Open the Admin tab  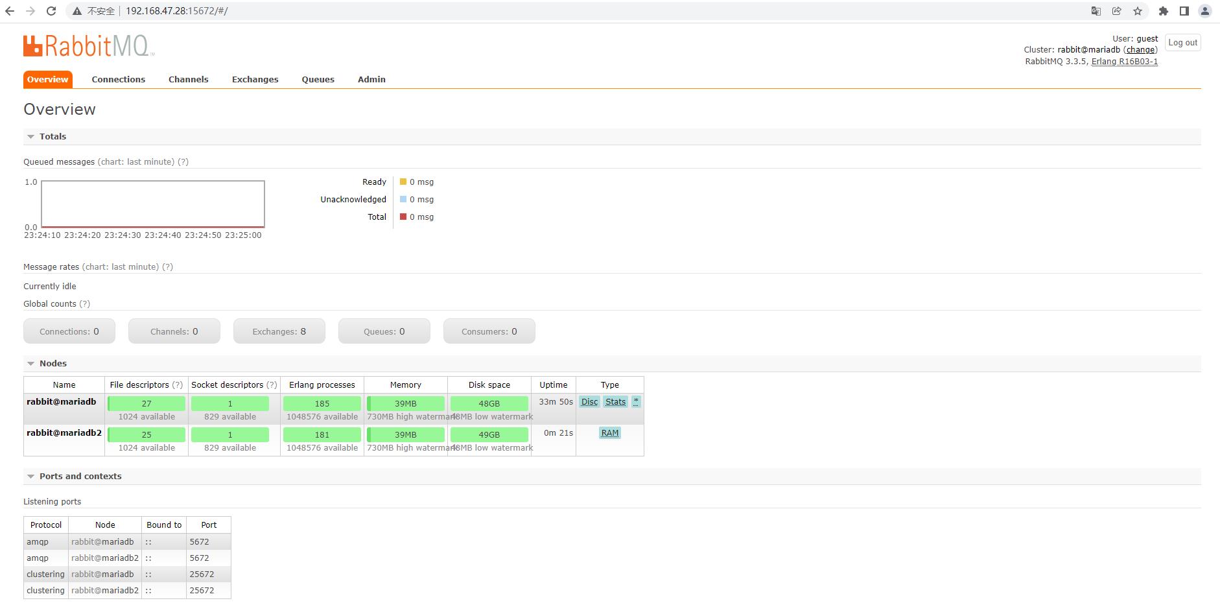pyautogui.click(x=371, y=79)
